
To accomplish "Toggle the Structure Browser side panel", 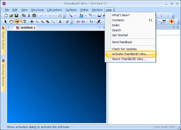I will tap(3, 73).
